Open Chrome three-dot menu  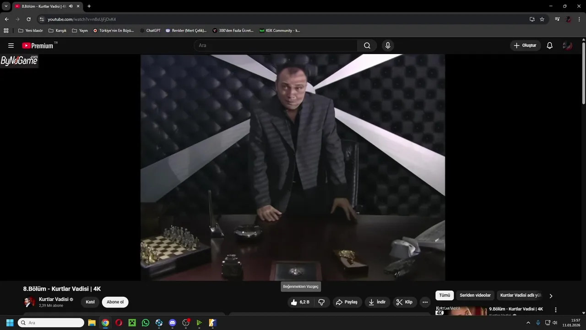pos(580,19)
